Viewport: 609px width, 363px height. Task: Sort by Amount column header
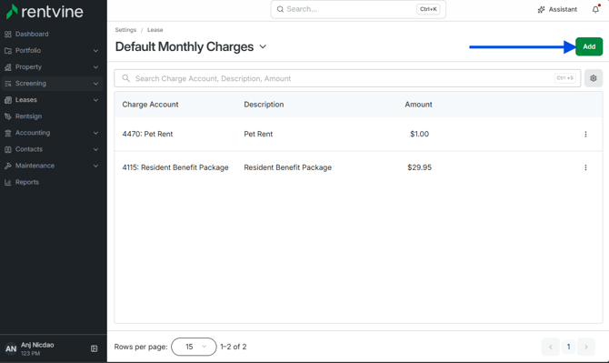(418, 105)
